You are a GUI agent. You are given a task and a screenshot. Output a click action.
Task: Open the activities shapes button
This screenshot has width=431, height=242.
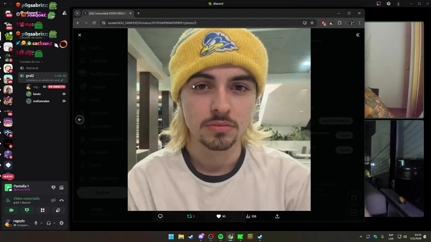pos(42,210)
